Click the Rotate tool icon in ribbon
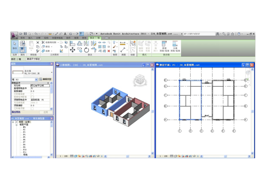The height and width of the screenshot is (191, 263). 86,50
